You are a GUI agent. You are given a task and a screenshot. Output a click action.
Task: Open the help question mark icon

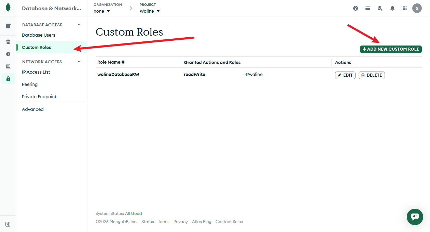[355, 8]
